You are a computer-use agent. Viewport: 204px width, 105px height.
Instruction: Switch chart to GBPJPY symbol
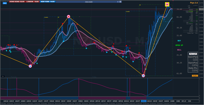(109, 101)
